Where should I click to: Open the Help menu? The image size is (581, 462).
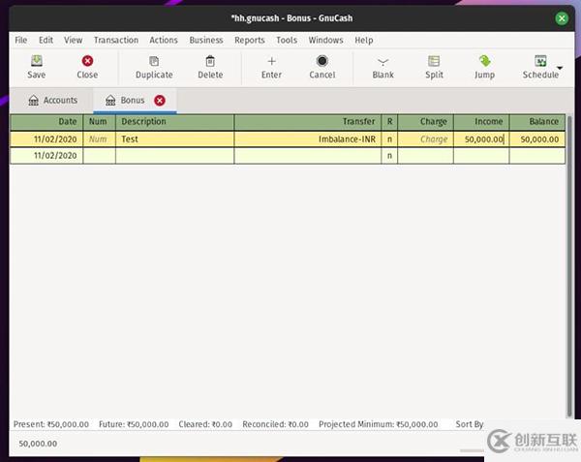click(363, 40)
